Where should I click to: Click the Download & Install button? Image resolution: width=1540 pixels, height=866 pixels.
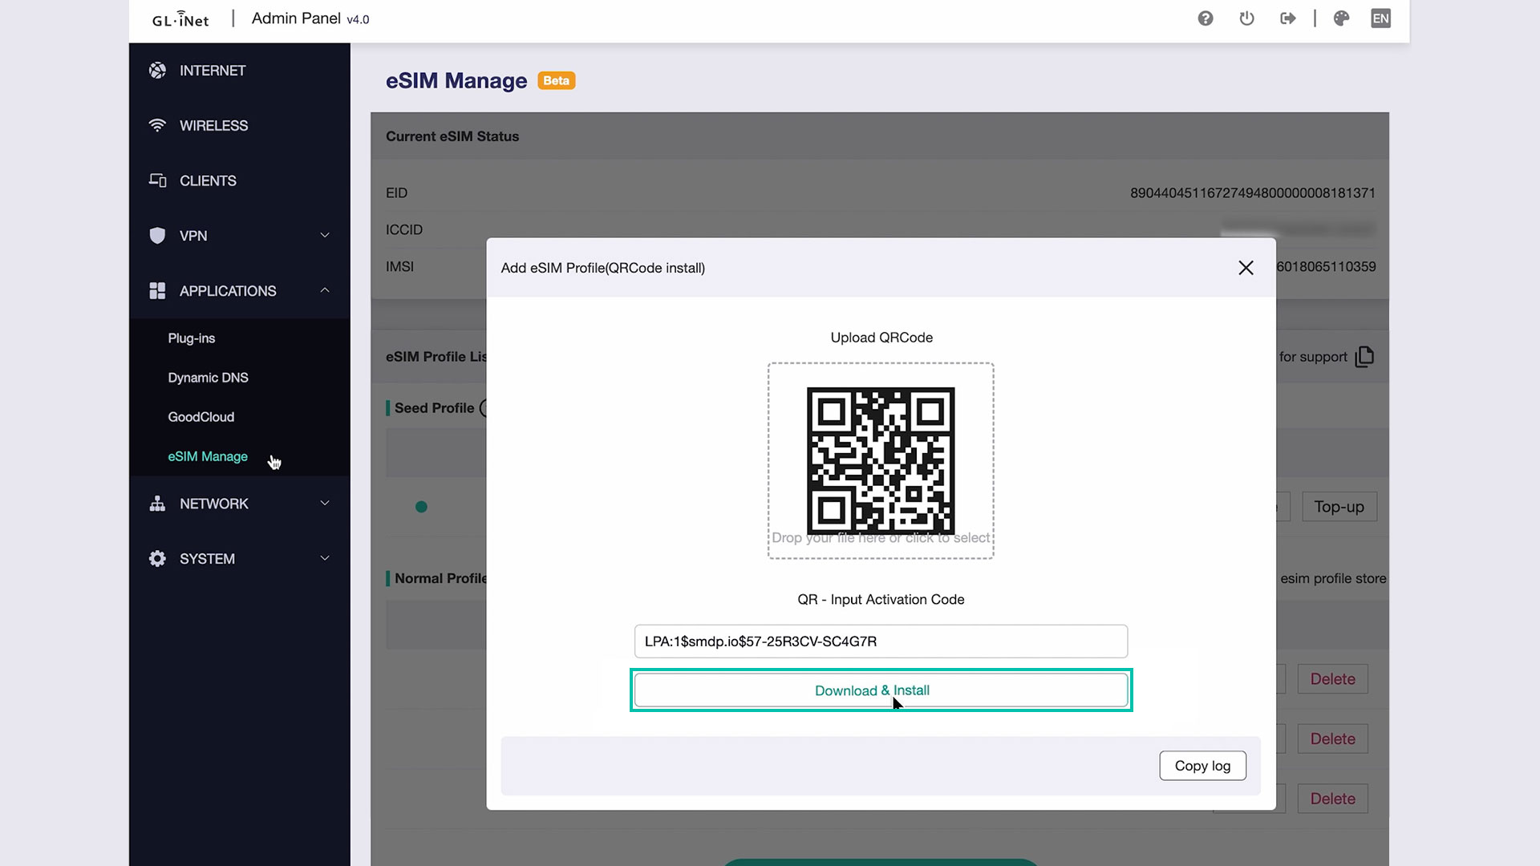881,690
